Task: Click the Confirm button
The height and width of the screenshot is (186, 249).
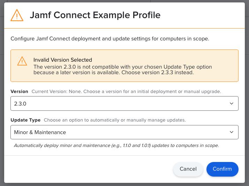Action: tap(222, 169)
